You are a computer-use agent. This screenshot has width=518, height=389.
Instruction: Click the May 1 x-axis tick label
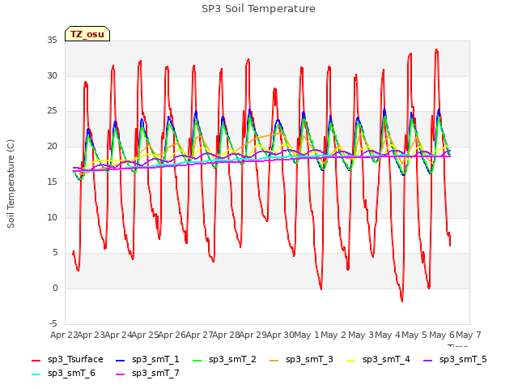[x=307, y=335]
